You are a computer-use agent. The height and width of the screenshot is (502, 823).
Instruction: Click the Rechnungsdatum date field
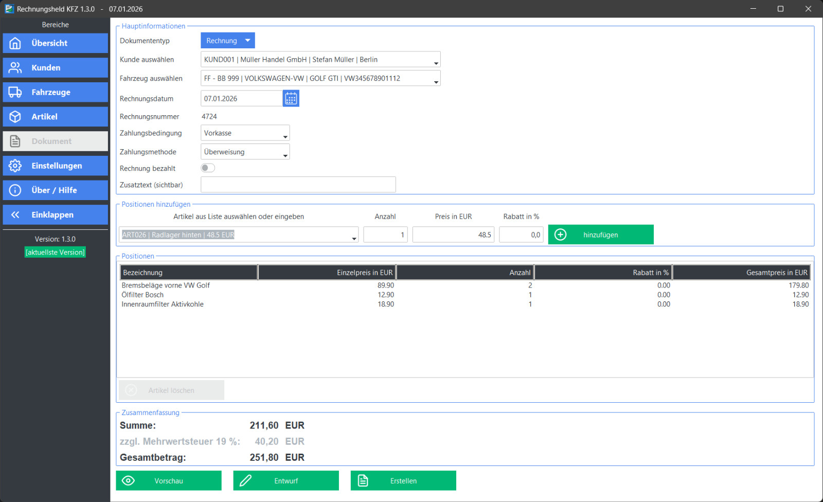(x=242, y=98)
